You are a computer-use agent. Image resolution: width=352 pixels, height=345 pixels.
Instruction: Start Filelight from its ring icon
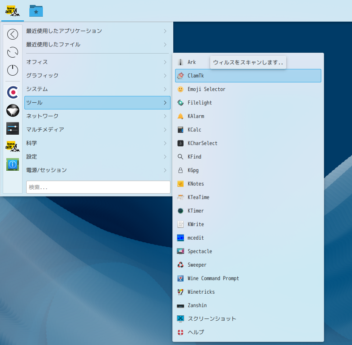click(181, 103)
